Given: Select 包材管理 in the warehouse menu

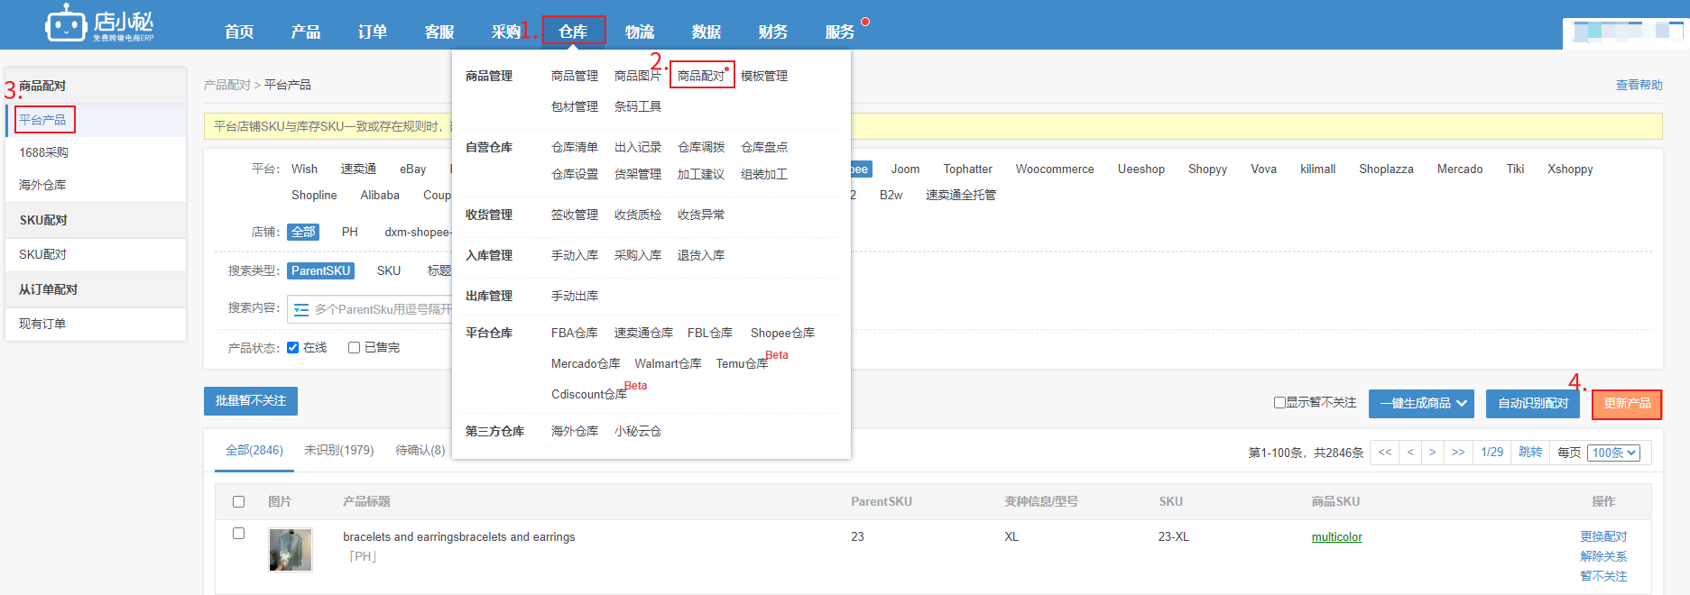Looking at the screenshot, I should pos(575,106).
